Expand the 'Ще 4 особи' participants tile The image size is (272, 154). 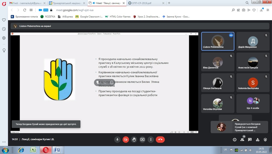pos(253,103)
